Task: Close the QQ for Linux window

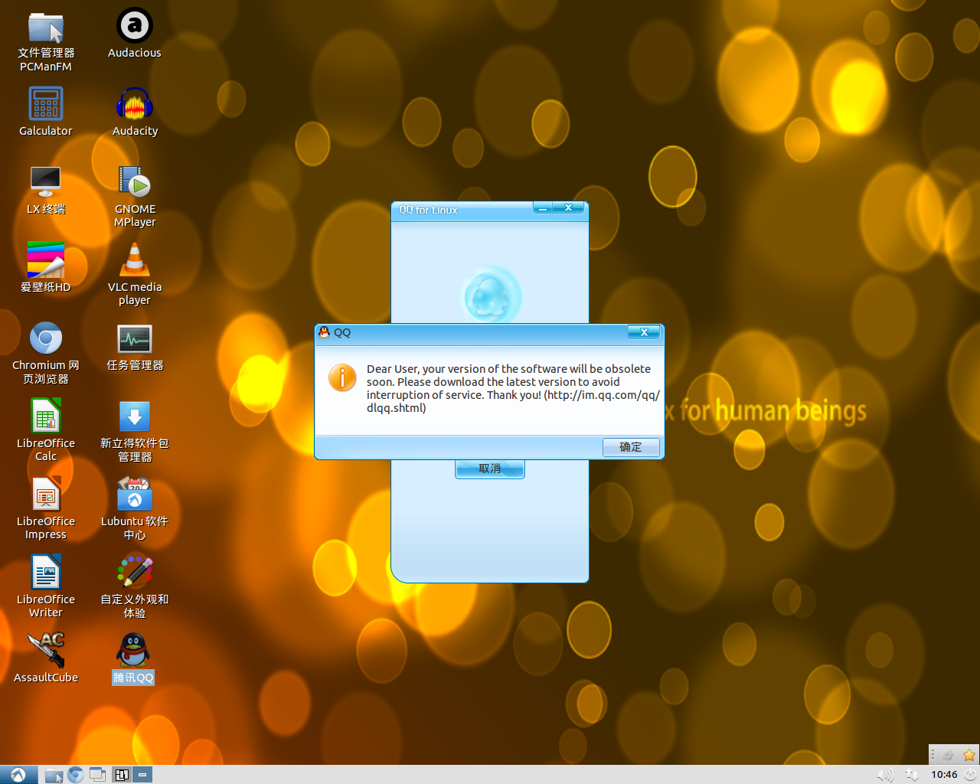Action: coord(569,207)
